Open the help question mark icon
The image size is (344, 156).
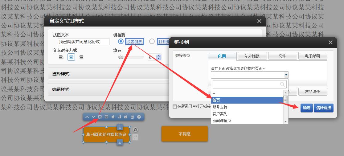139,117
